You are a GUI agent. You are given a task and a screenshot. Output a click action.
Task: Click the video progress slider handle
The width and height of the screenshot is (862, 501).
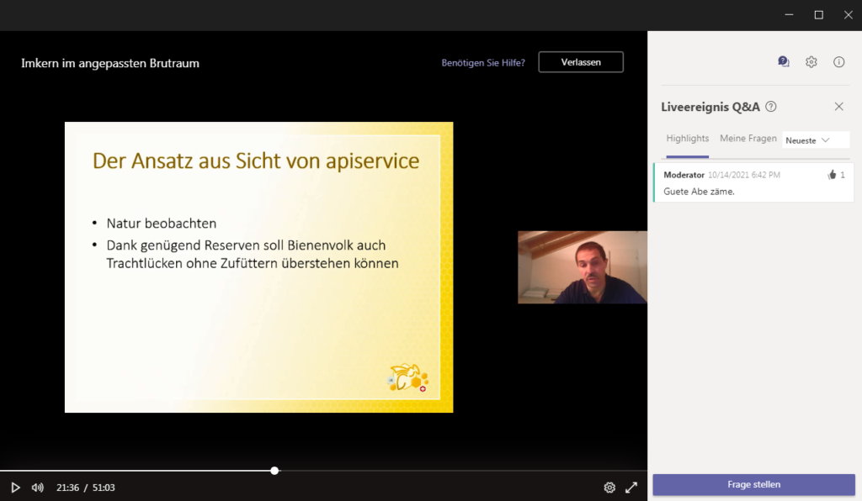(275, 470)
